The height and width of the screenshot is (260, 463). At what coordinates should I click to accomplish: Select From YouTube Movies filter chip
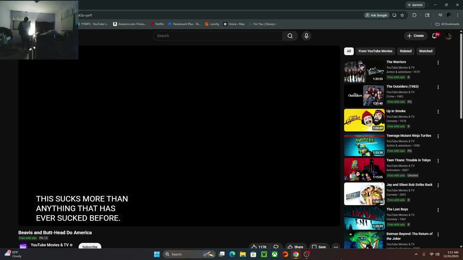click(375, 51)
